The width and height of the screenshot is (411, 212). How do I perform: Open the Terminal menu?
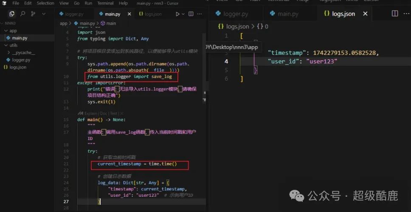tap(105, 3)
